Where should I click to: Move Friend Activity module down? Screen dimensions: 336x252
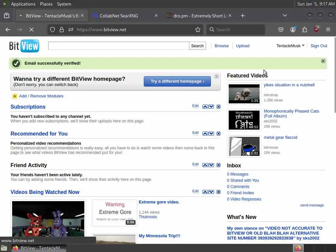(x=211, y=165)
